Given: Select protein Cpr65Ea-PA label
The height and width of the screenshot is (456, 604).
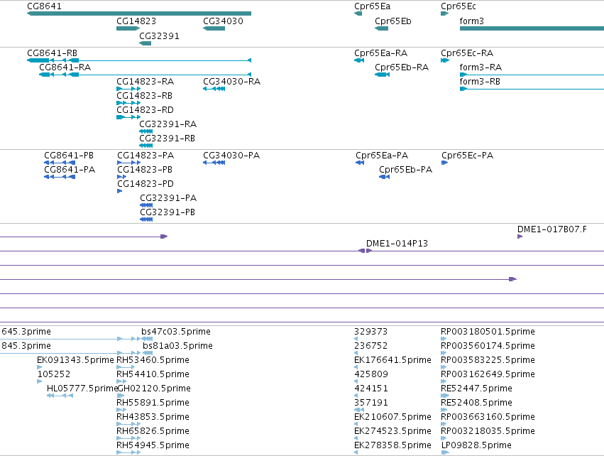Looking at the screenshot, I should 382,156.
